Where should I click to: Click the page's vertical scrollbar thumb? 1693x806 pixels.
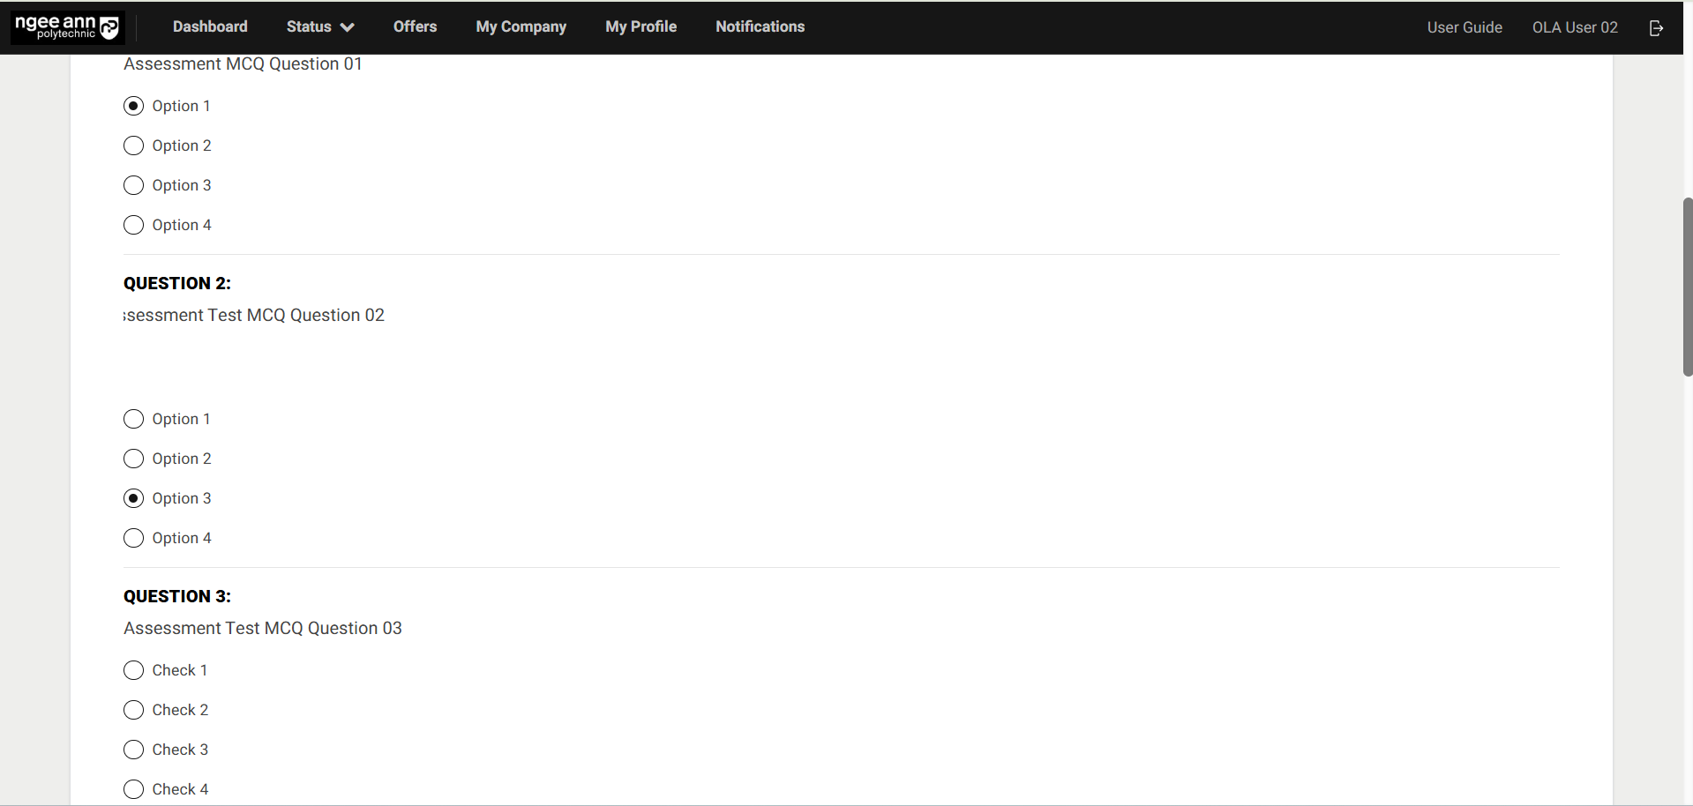[x=1687, y=287]
